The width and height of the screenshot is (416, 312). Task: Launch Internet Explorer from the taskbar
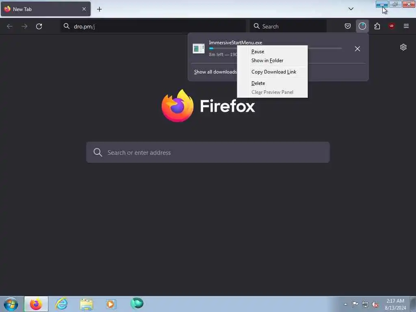61,304
